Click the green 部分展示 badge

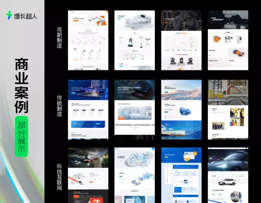click(x=21, y=136)
